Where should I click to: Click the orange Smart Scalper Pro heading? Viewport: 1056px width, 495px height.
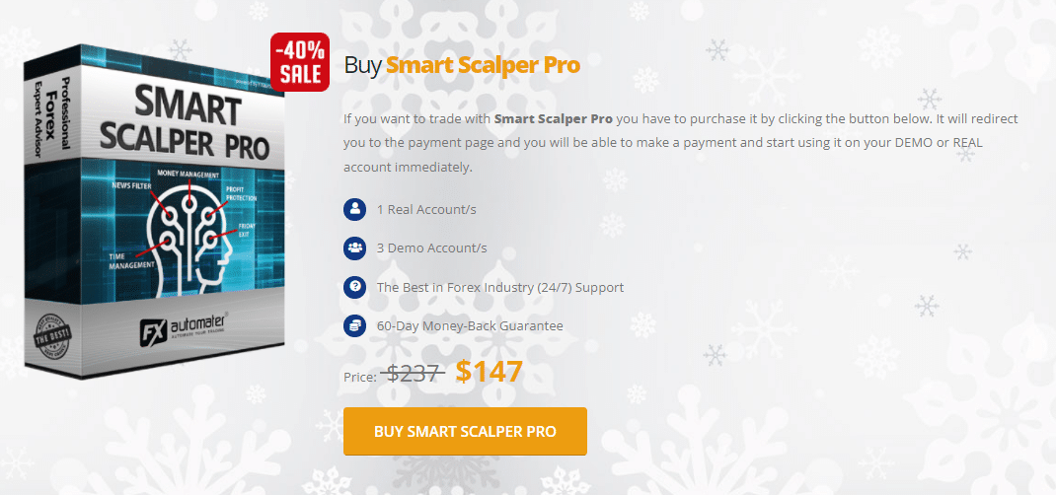pos(483,65)
